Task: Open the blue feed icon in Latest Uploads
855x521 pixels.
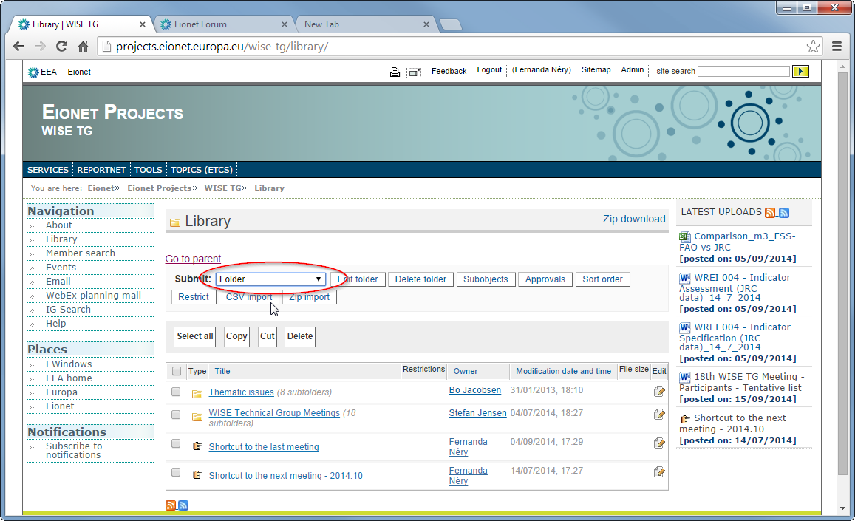Action: [784, 213]
